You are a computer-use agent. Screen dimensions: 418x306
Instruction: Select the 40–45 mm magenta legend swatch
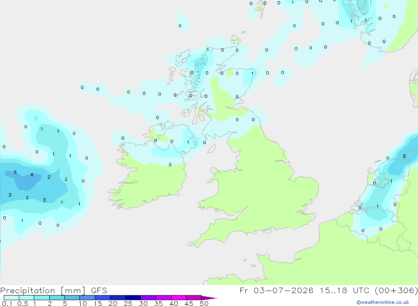(x=178, y=298)
